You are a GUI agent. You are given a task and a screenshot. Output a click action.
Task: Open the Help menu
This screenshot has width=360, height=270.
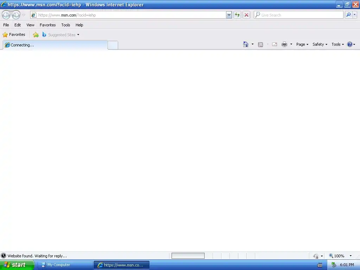79,25
